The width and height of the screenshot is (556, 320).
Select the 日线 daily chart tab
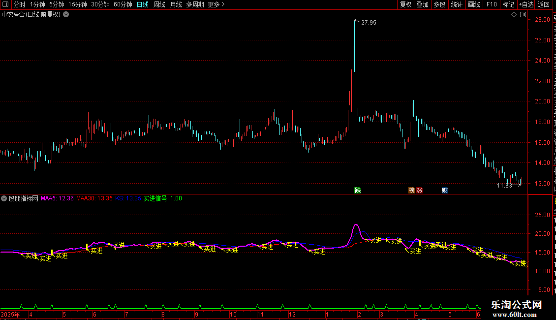(143, 4)
